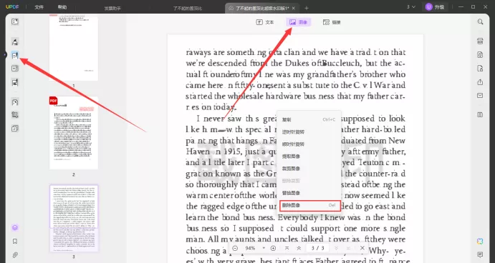Select the Crop pages icon in left sidebar
Image resolution: width=495 pixels, height=263 pixels.
[x=15, y=115]
